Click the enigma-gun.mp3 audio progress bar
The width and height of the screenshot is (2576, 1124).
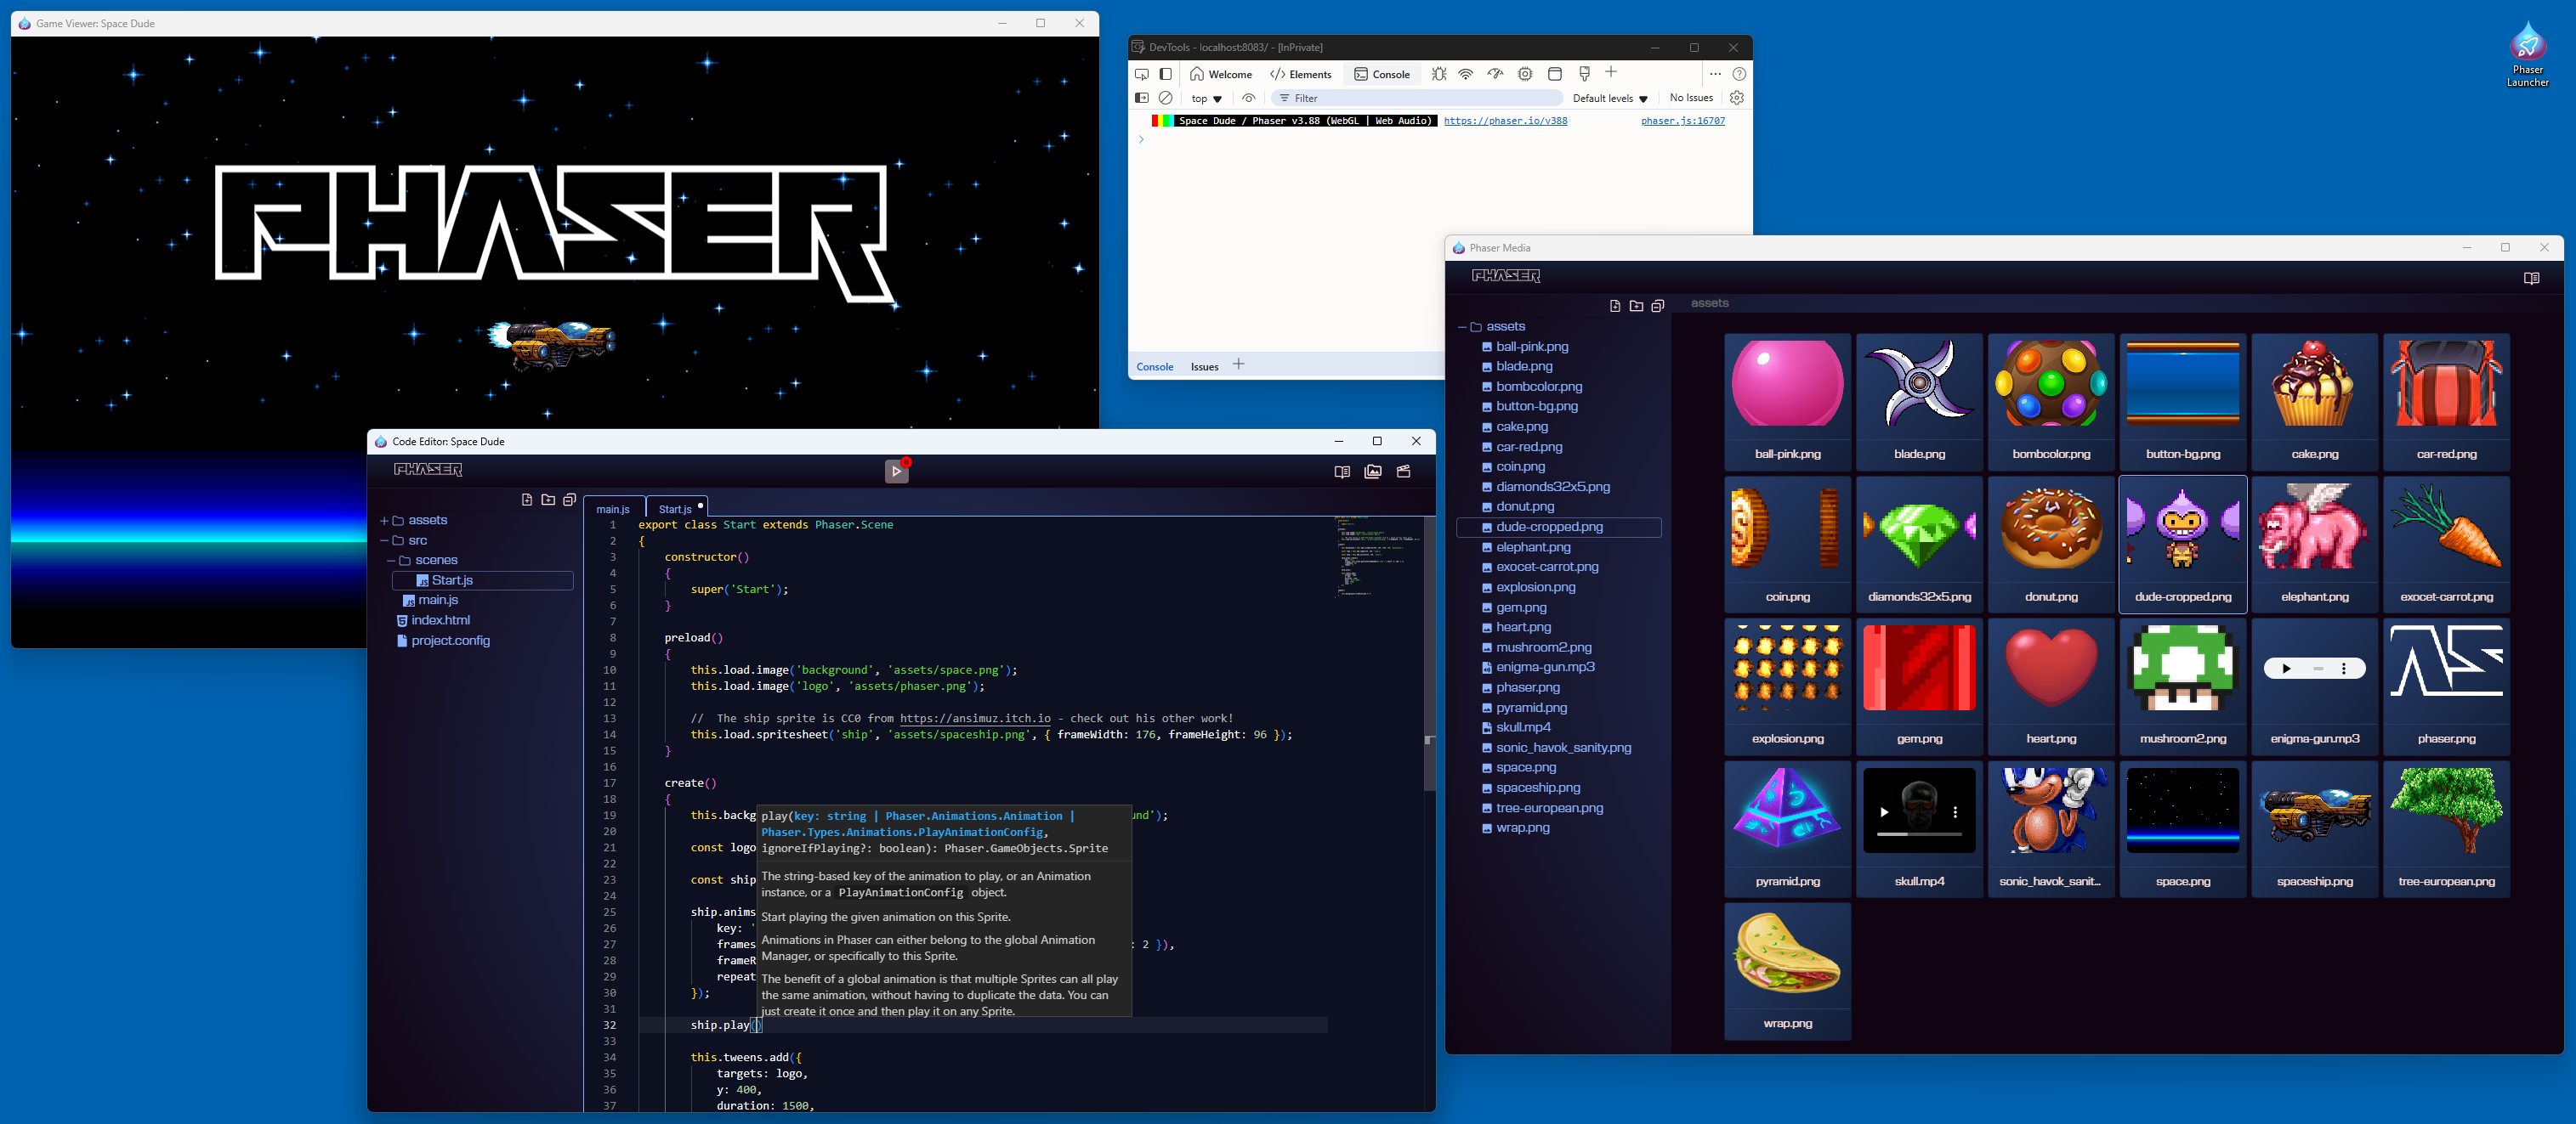point(2318,669)
